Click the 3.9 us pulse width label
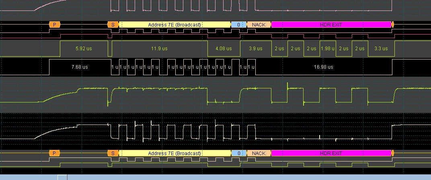Image resolution: width=431 pixels, height=180 pixels. click(x=256, y=49)
